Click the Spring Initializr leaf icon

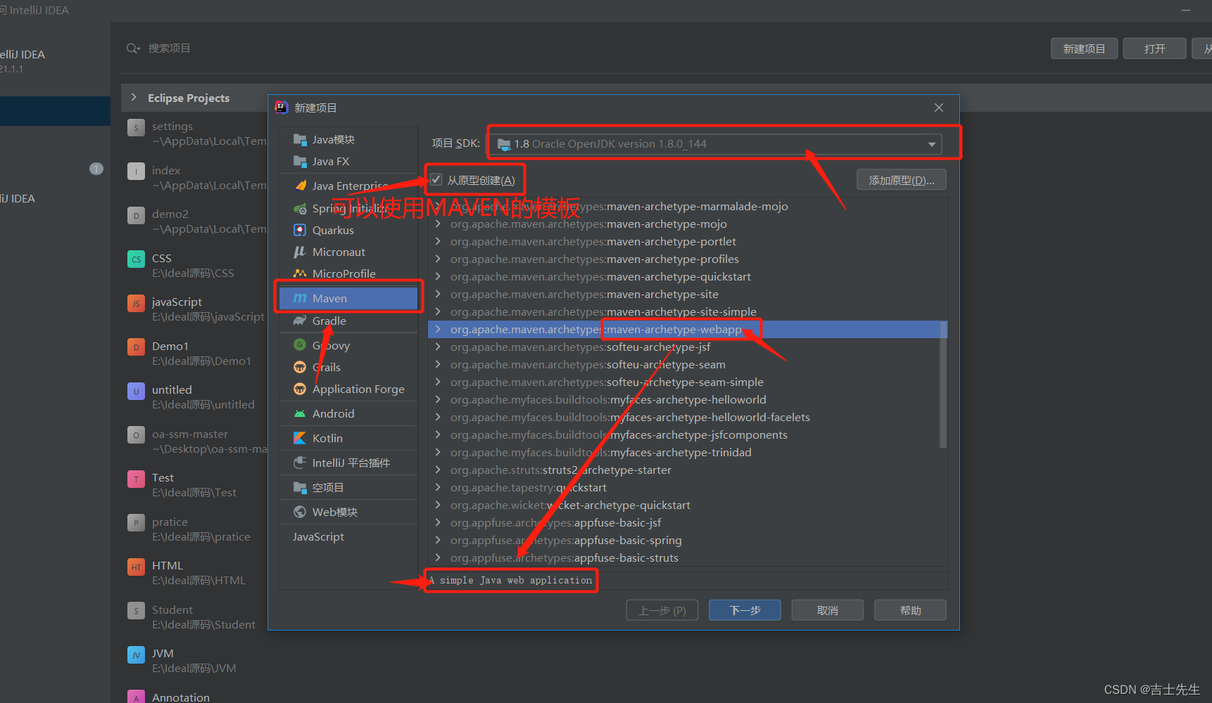pyautogui.click(x=300, y=208)
